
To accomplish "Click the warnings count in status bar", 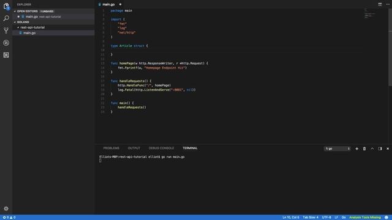I will (x=13, y=218).
